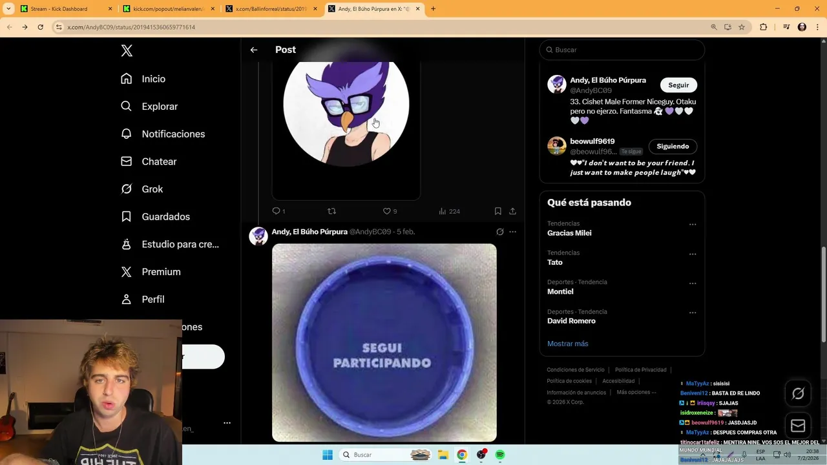Open the Chrome profile avatar
Screen dimensions: 827x465
[802, 27]
